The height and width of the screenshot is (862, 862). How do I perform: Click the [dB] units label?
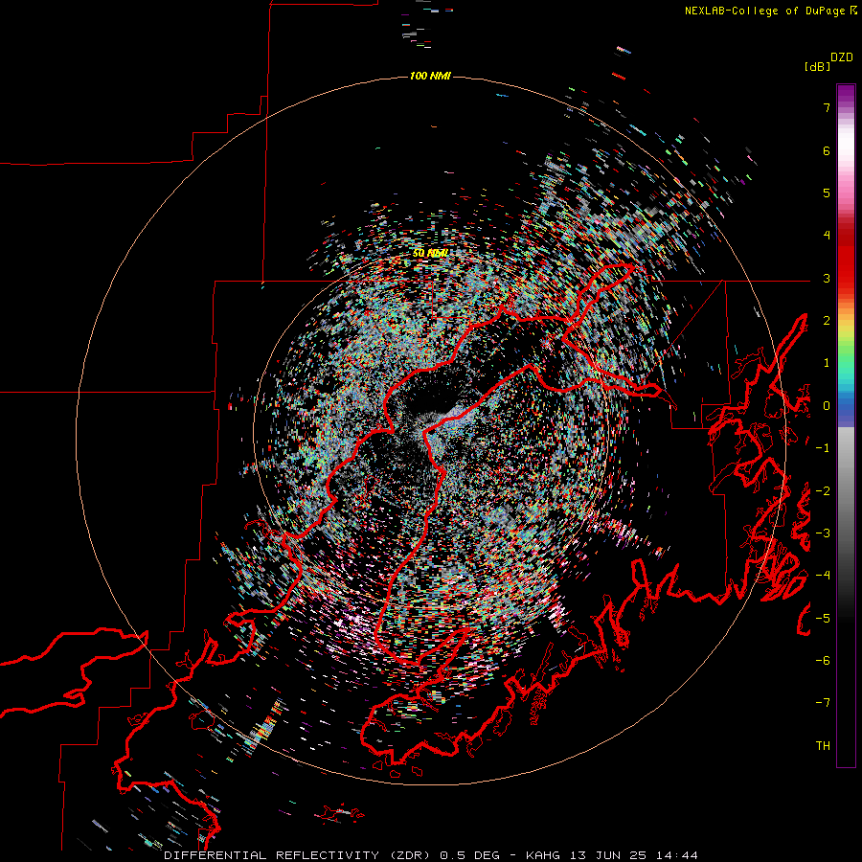pos(817,66)
